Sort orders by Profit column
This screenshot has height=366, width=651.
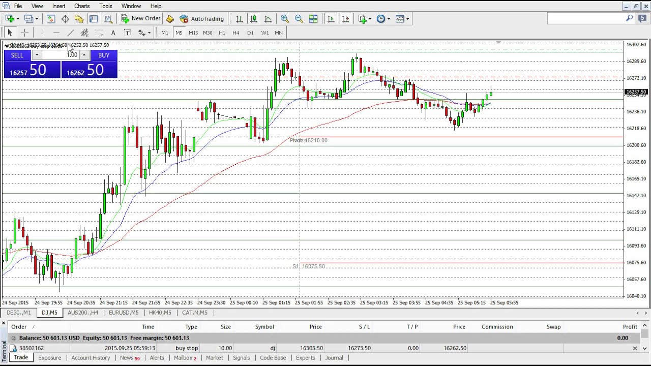pos(630,327)
